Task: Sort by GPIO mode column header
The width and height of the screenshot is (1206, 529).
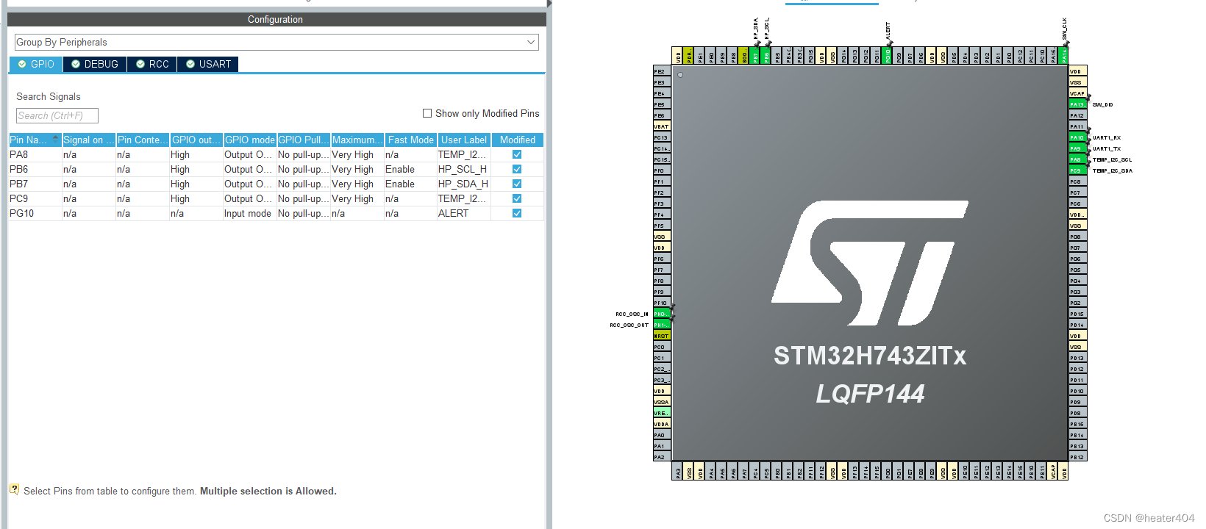Action: coord(250,140)
